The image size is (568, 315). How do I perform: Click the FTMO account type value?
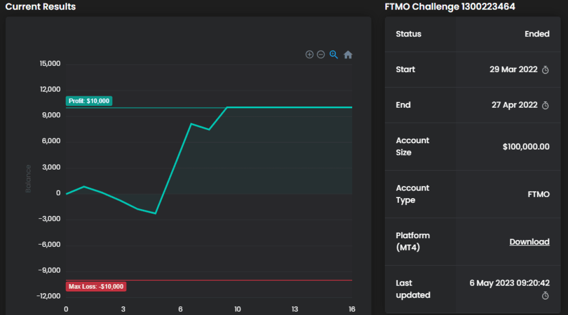click(x=538, y=194)
